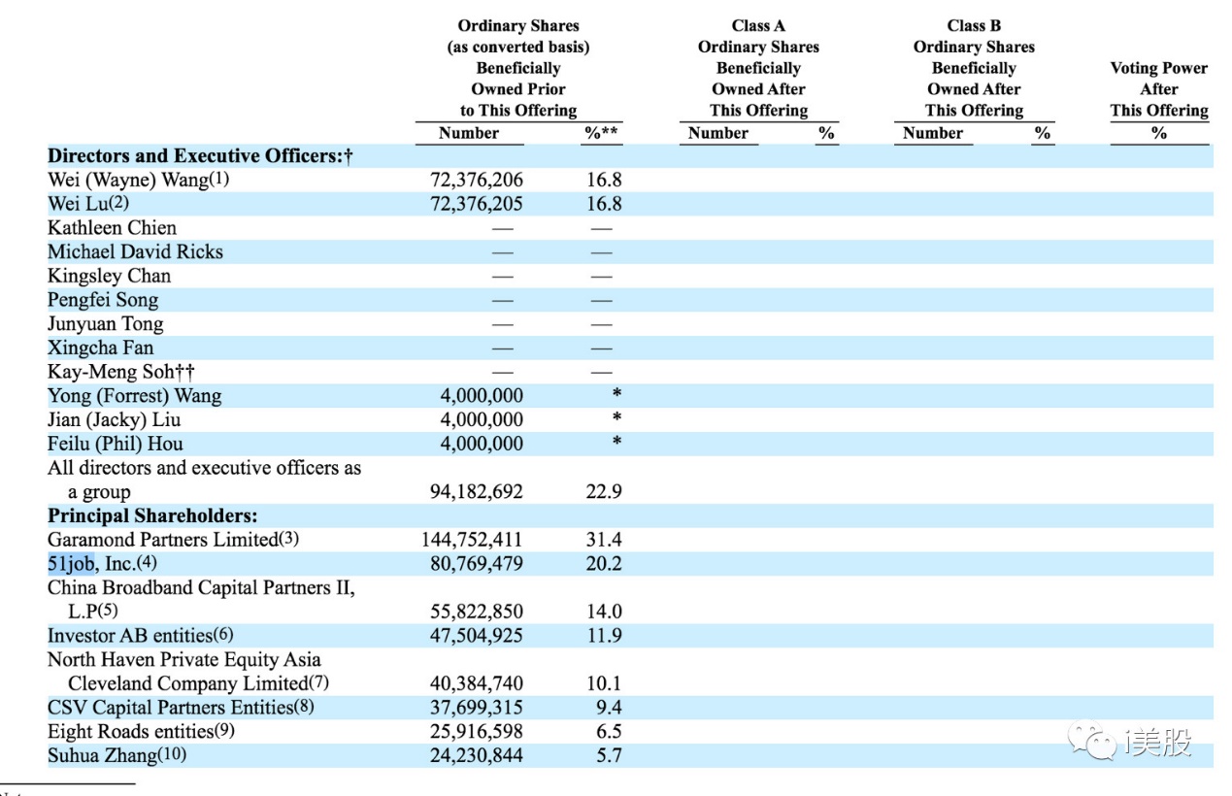The width and height of the screenshot is (1232, 796).
Task: Click the share count 144,752,411
Action: coord(473,540)
